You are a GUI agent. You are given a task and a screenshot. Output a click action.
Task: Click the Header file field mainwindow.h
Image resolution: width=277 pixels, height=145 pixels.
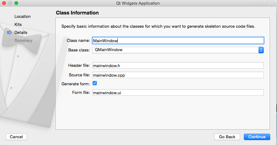click(x=178, y=66)
